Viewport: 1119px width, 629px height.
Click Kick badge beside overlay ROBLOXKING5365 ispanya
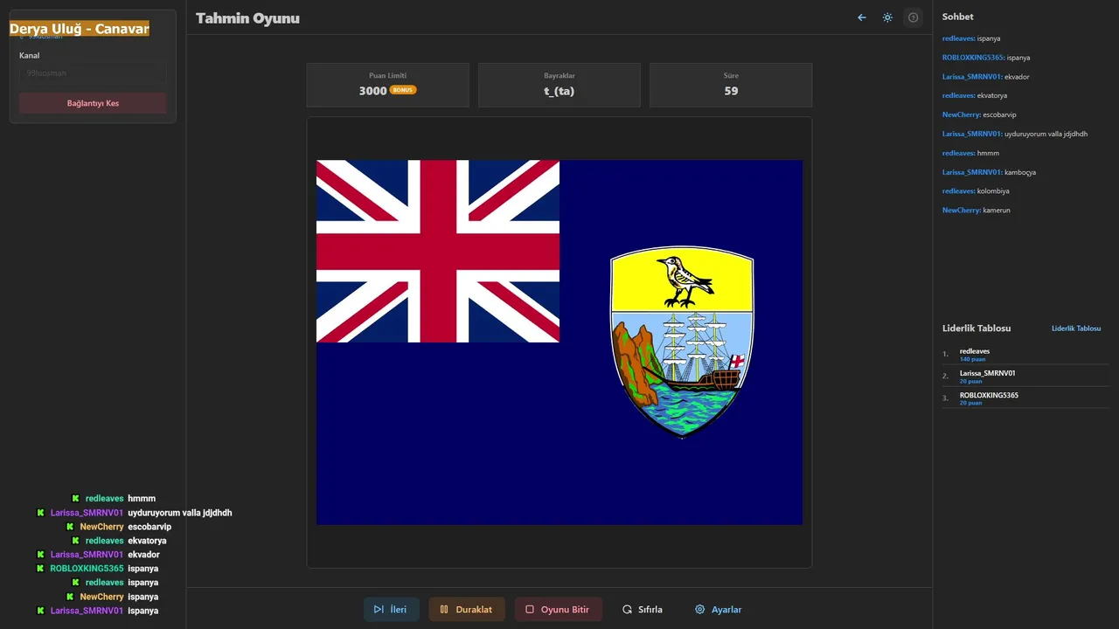(x=40, y=569)
